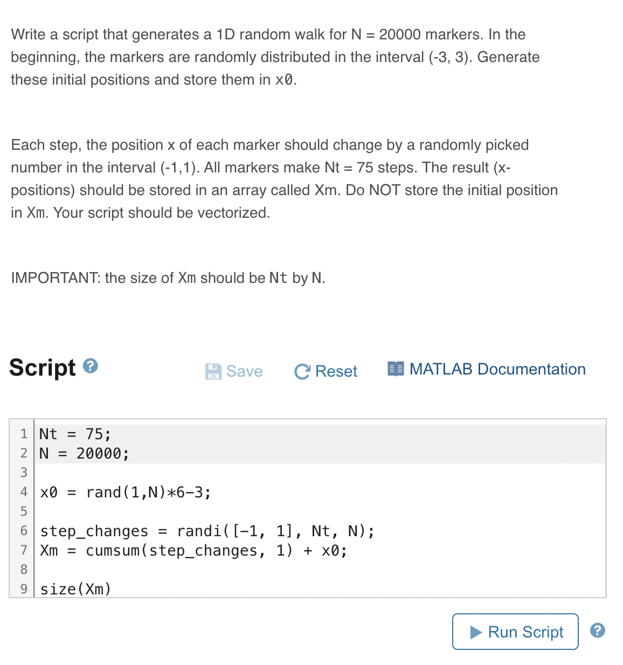This screenshot has width=623, height=665.
Task: Open MATLAB Documentation
Action: [x=498, y=369]
